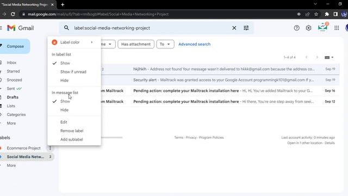This screenshot has width=348, height=196.
Task: Open the Sent folder
Action: [x=11, y=89]
